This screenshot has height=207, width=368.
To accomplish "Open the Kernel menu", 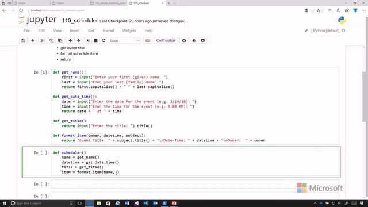I will pos(108,30).
